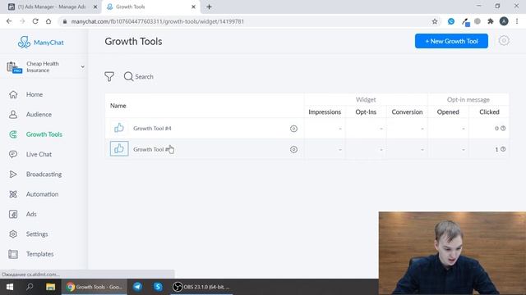Click the Ads icon in sidebar
This screenshot has height=295, width=526.
[x=13, y=214]
